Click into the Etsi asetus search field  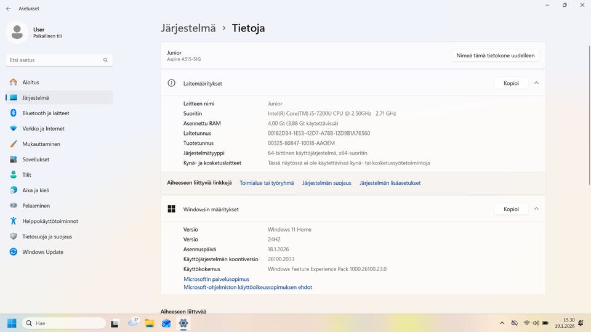[x=59, y=60]
